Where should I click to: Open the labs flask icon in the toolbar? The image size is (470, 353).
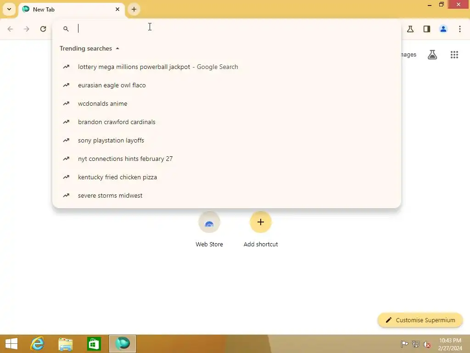pyautogui.click(x=410, y=29)
